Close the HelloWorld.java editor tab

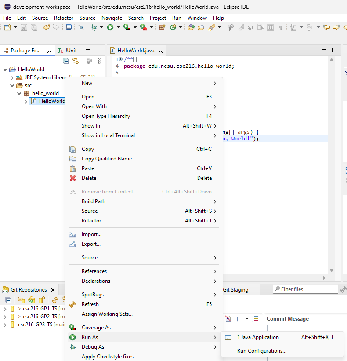click(x=160, y=51)
